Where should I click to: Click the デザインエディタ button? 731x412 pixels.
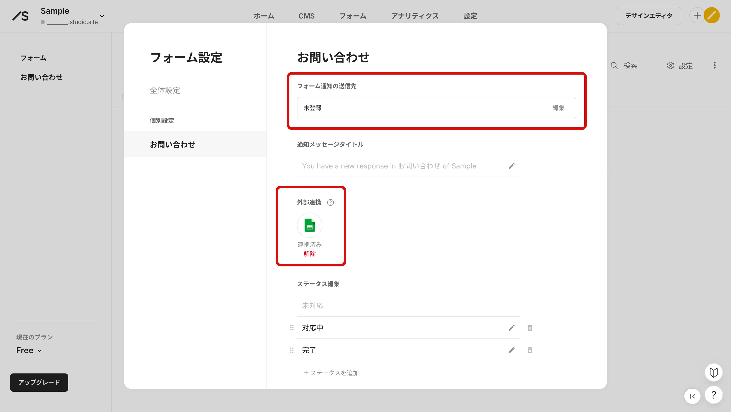point(649,16)
